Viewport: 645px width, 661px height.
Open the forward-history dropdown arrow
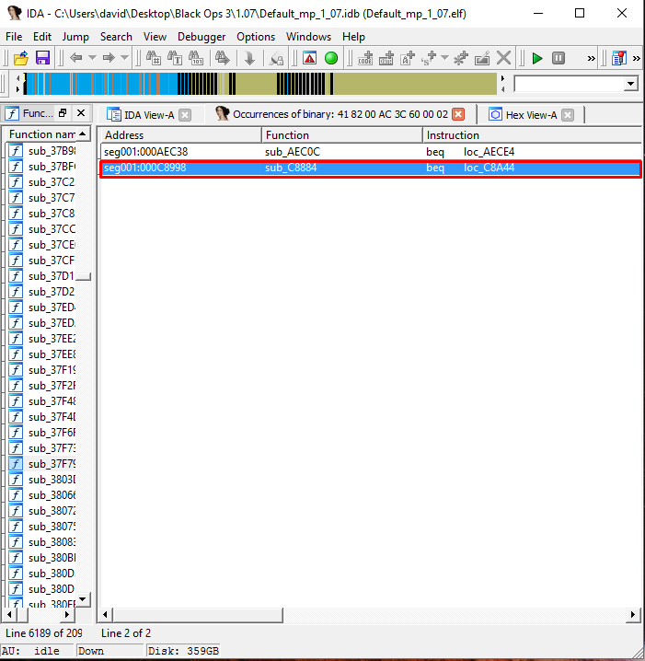point(125,57)
